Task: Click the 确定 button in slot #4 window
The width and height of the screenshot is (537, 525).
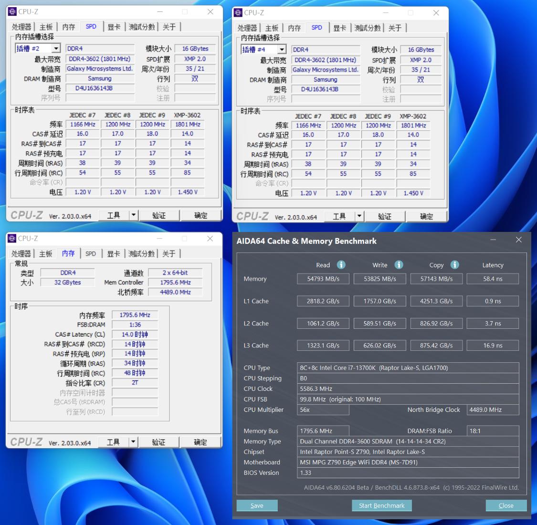Action: pyautogui.click(x=426, y=216)
